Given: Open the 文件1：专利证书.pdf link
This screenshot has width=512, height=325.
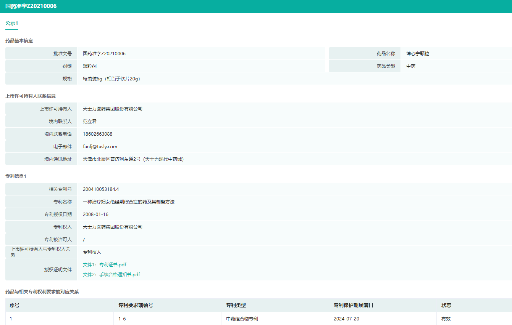Looking at the screenshot, I should [104, 264].
